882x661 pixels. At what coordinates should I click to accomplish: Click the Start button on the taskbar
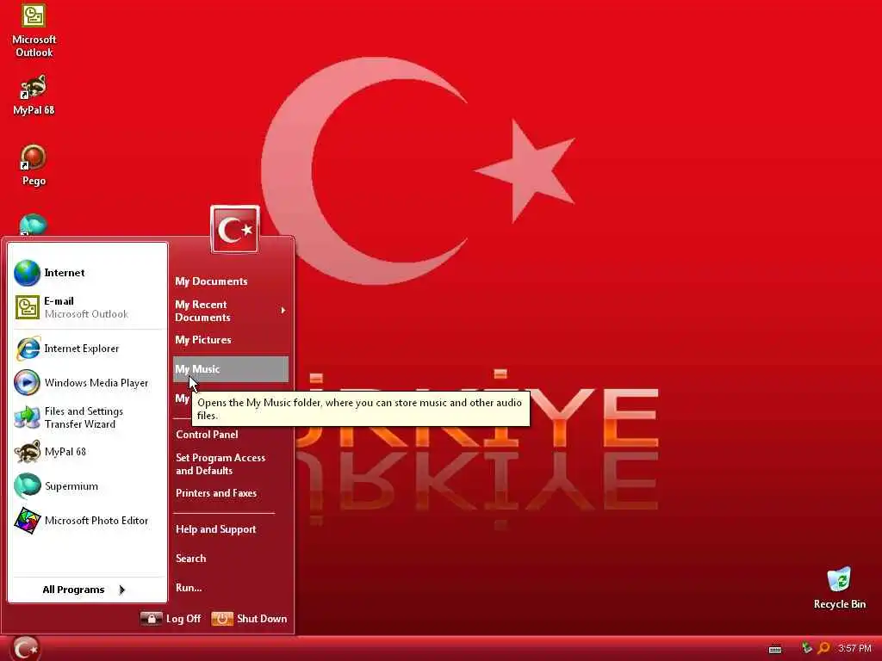(25, 649)
